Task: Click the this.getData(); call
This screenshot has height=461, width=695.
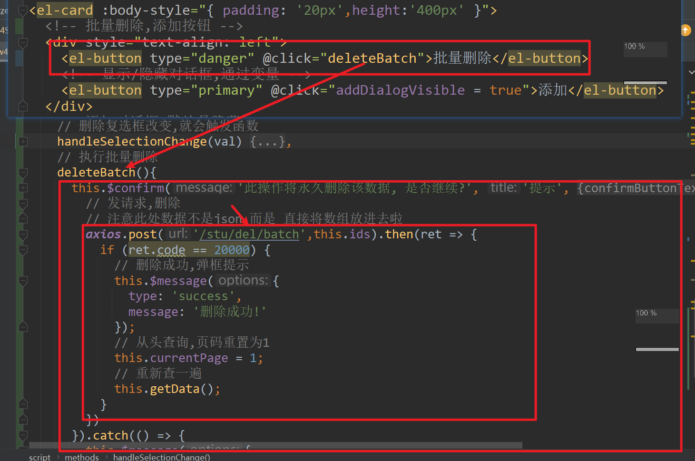Action: 167,389
